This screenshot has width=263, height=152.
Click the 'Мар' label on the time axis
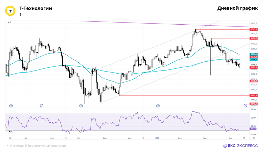pyautogui.click(x=205, y=138)
